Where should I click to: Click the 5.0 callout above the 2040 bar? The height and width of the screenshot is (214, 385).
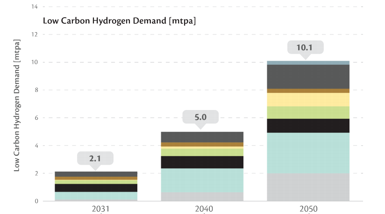click(200, 117)
